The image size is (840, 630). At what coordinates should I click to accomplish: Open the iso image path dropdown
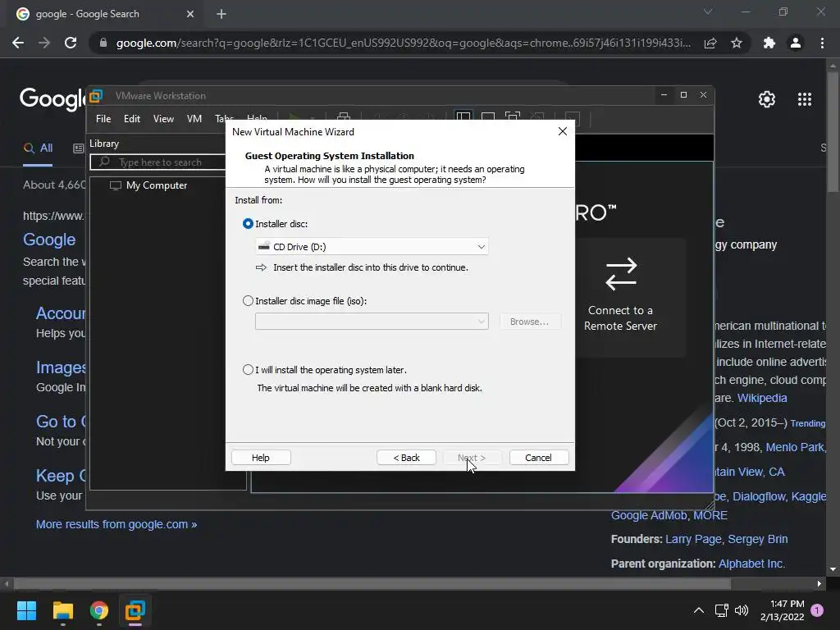(x=372, y=322)
